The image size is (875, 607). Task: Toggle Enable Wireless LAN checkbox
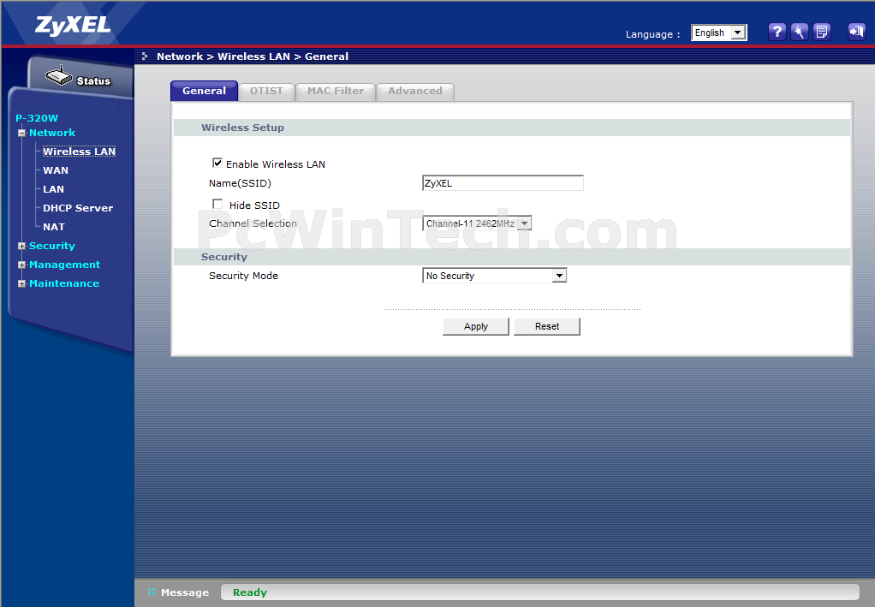tap(217, 163)
